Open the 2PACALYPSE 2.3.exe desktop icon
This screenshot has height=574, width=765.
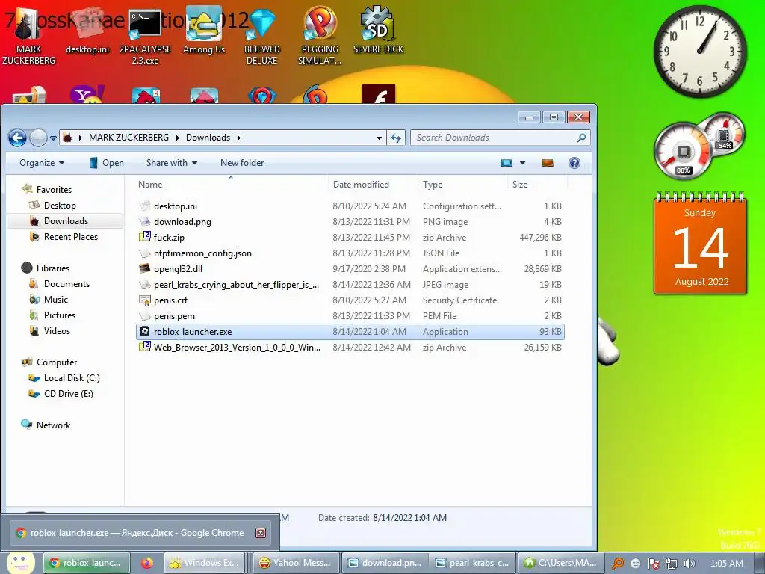point(145,37)
